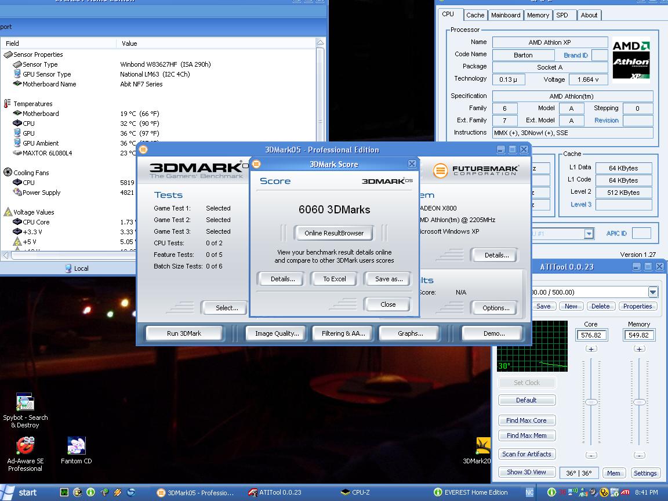Open Settings in ATITool
This screenshot has height=501, width=668.
coord(645,473)
